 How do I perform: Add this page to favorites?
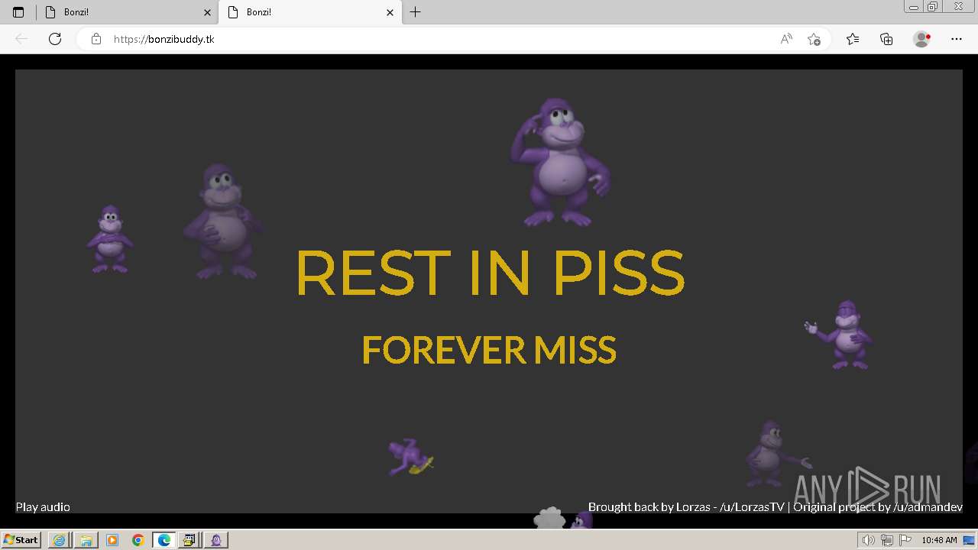814,39
